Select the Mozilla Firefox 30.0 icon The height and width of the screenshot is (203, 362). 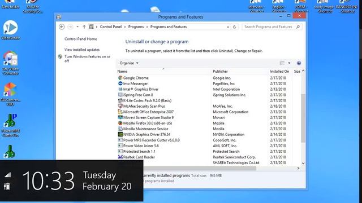tap(120, 123)
